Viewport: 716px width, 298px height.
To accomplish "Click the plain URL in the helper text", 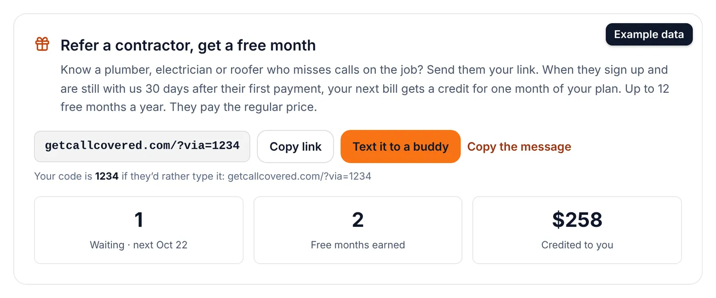I will tap(299, 176).
